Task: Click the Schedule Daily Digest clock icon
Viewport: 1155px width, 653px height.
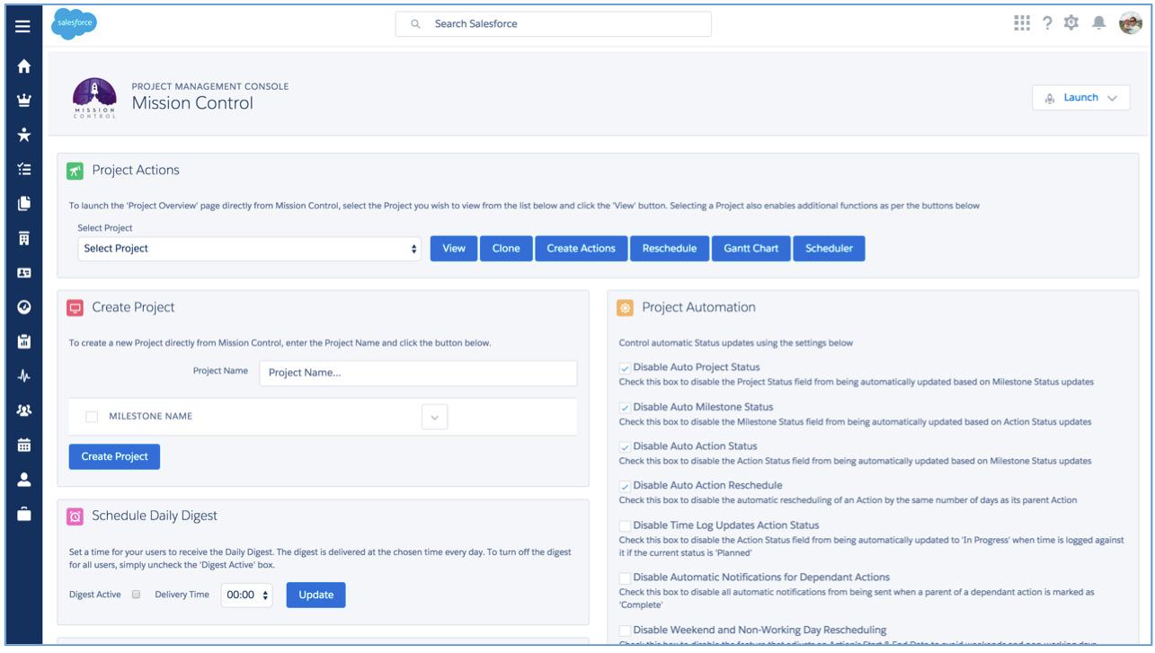Action: (76, 516)
